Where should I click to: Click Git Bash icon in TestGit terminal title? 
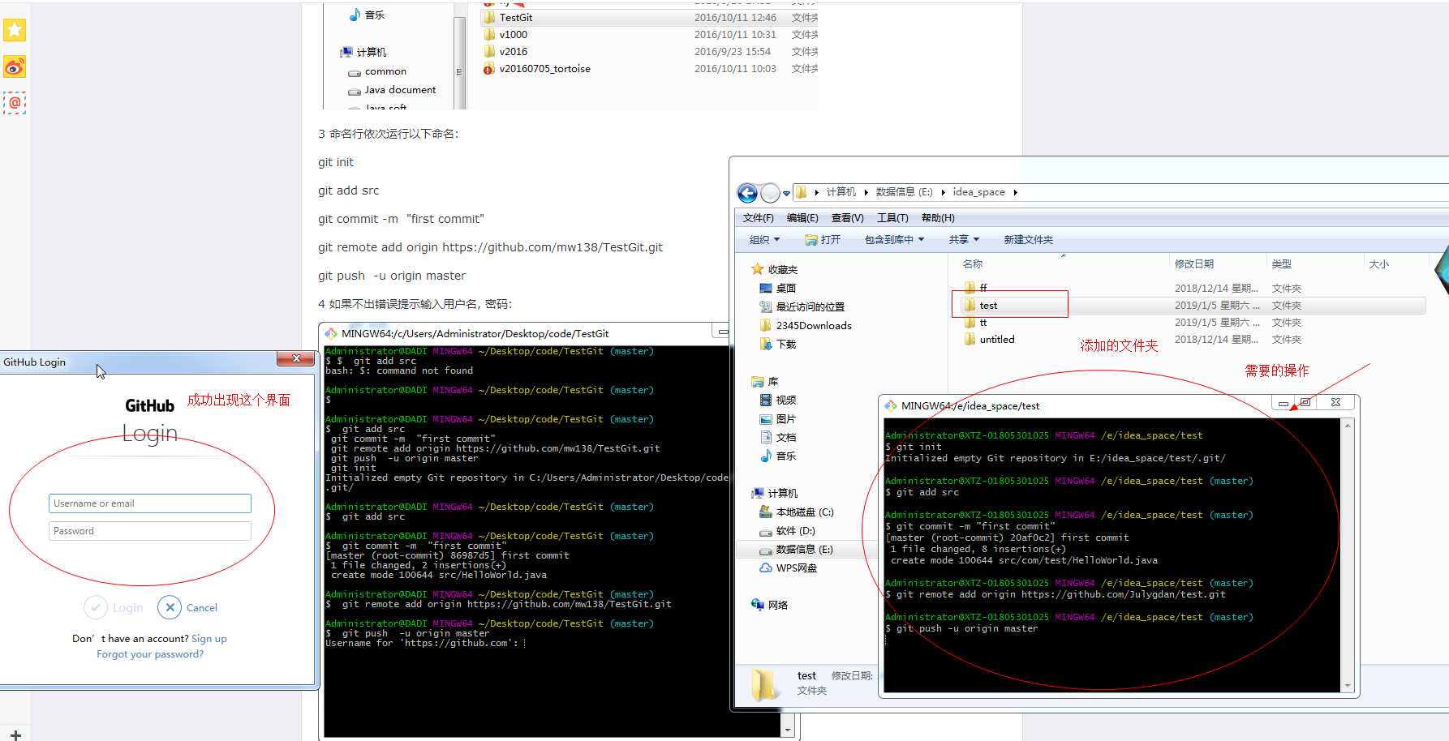(x=331, y=333)
